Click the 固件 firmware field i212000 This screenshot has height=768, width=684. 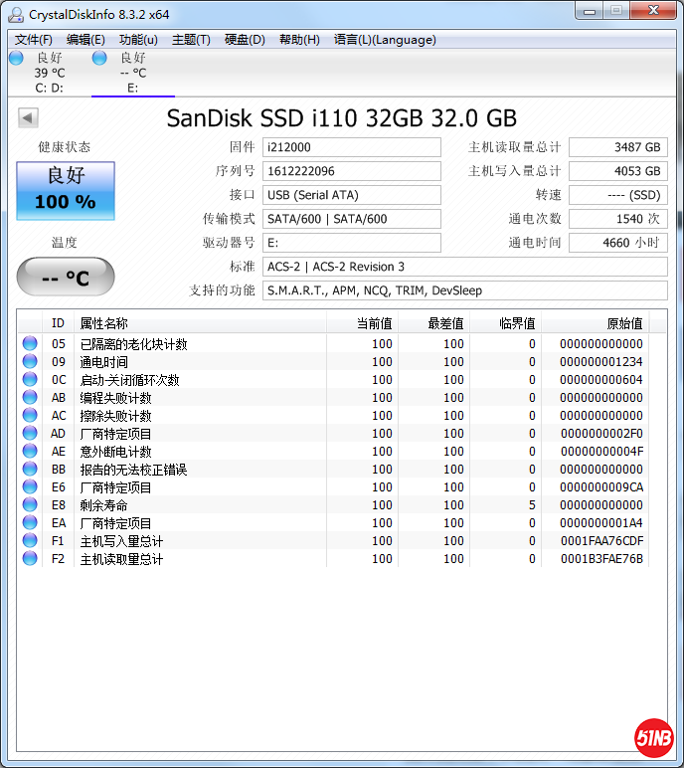352,147
